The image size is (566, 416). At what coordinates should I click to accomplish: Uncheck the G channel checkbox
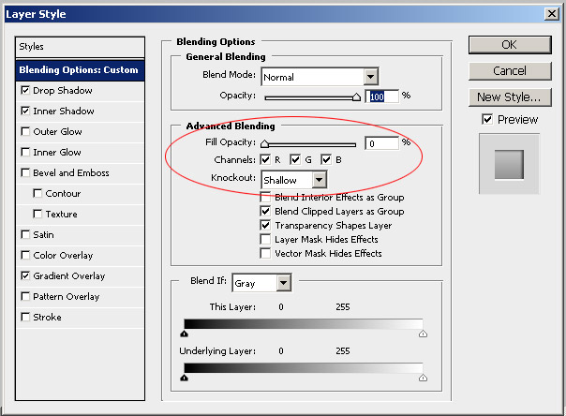tap(295, 159)
